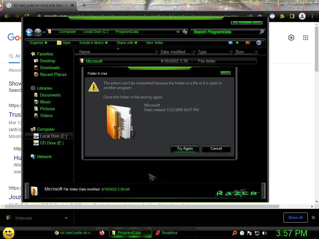
Task: Open Chrome extensions puzzle icon
Action: coord(282,16)
